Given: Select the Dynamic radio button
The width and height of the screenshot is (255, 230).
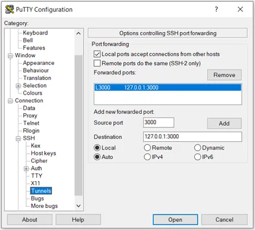Looking at the screenshot, I should (x=197, y=148).
